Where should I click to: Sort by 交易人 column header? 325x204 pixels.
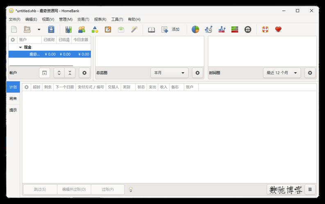click(x=113, y=87)
